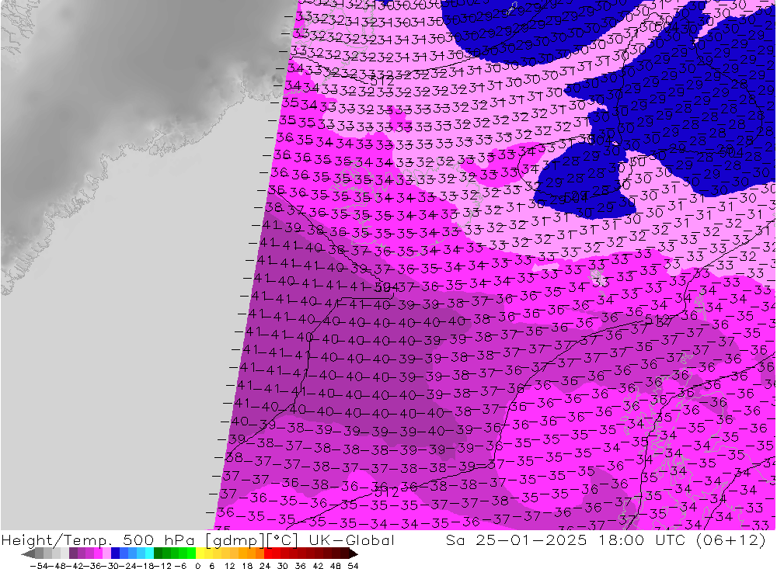Click the dark purple swatch in the legend
Screen dimensions: 777x569
73,553
